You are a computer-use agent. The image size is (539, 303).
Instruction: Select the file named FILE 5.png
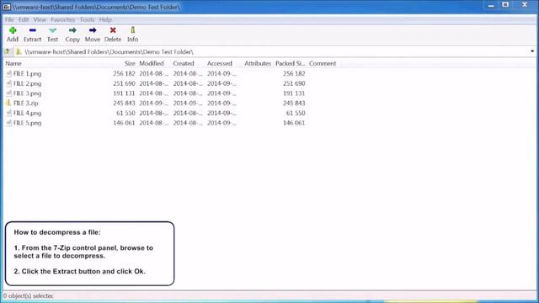coord(27,123)
